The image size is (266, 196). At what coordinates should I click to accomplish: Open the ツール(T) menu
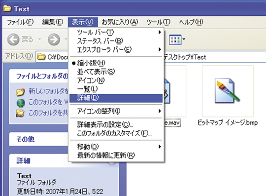(x=159, y=22)
